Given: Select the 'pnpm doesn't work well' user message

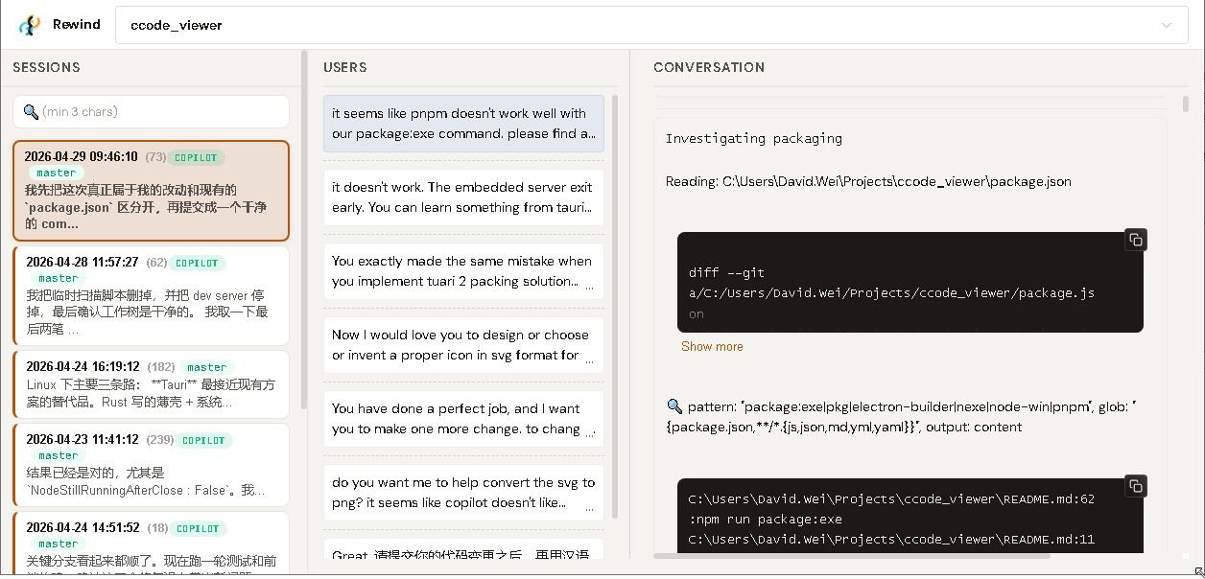Looking at the screenshot, I should pos(463,124).
